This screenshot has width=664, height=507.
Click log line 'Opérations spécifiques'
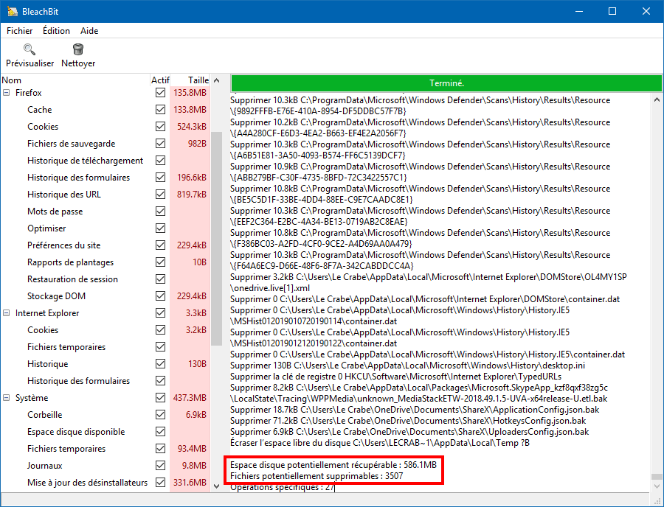click(282, 487)
